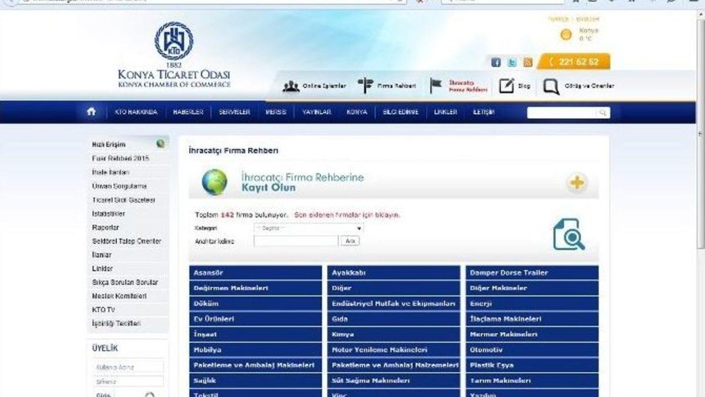
Task: Expand the Kategori dropdown
Action: click(x=308, y=228)
